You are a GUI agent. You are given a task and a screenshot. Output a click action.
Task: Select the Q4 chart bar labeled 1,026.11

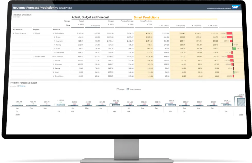pyautogui.click(x=226, y=105)
